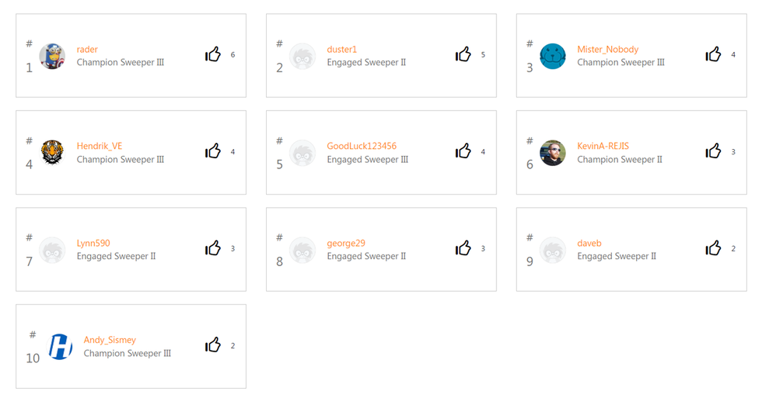The height and width of the screenshot is (405, 776).
Task: Click the thumbs-up icon beside daveb
Action: 714,249
